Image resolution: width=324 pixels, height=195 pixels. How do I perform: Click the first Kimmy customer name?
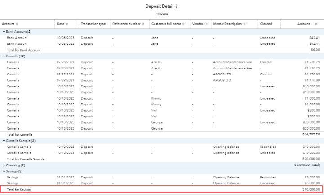pos(156,98)
